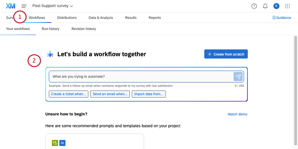Image resolution: width=298 pixels, height=149 pixels.
Task: Choose the Import data from... suggestion
Action: coord(149,94)
